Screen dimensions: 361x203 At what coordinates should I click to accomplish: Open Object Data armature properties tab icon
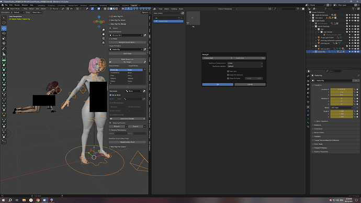(308, 119)
